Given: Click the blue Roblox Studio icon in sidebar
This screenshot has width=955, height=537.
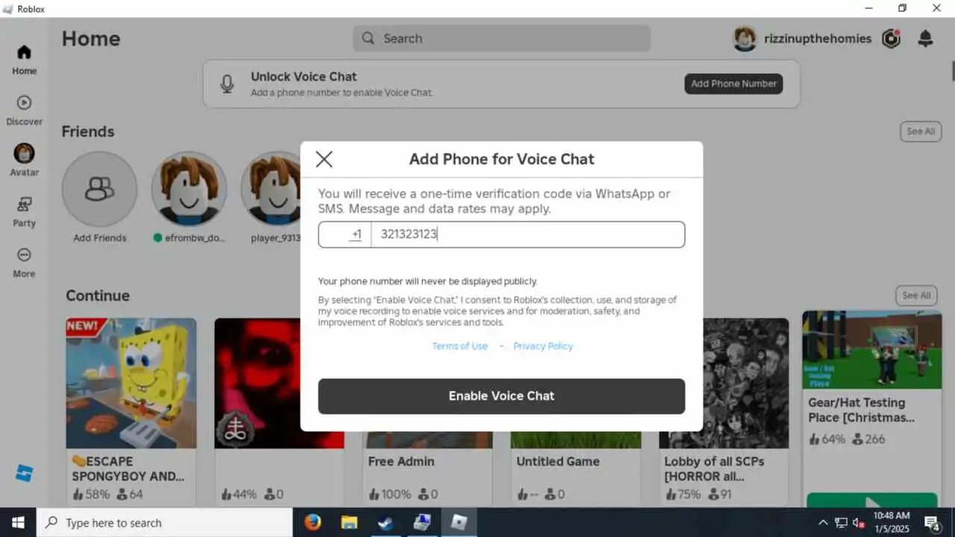Looking at the screenshot, I should click(x=24, y=473).
